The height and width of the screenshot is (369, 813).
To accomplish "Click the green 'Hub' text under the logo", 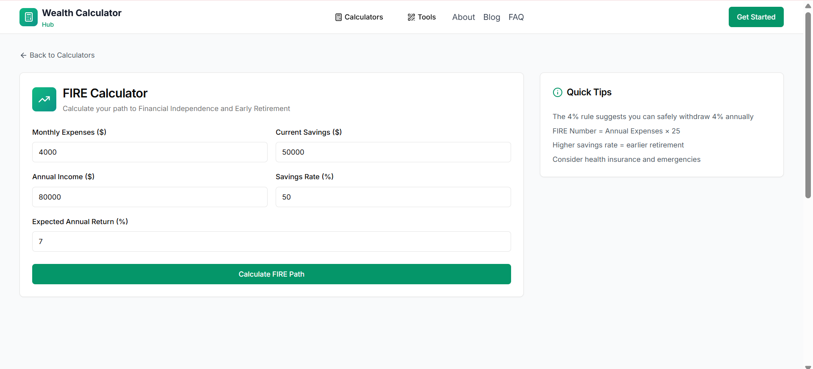I will click(48, 25).
